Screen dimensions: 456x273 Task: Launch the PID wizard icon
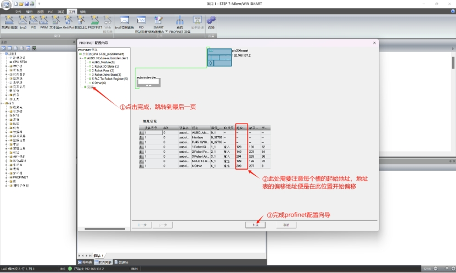click(x=33, y=21)
